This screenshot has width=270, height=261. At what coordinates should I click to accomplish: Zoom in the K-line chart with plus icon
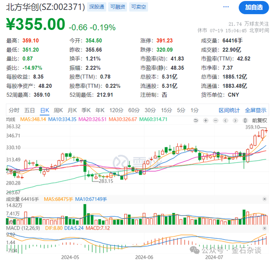206,120
